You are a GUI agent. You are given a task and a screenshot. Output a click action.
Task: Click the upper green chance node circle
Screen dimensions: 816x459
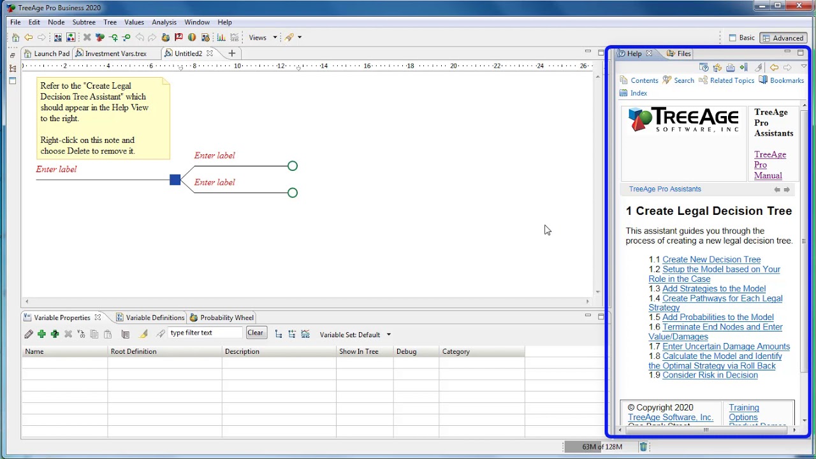click(293, 166)
